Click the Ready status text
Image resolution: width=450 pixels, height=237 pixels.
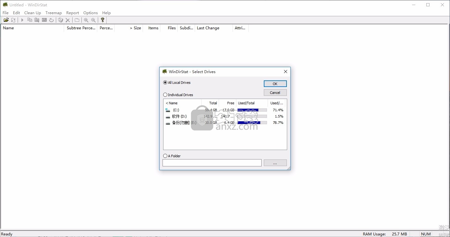[7, 234]
